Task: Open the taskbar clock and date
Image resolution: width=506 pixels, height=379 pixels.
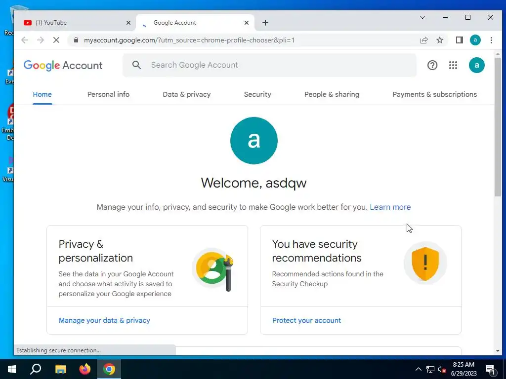Action: click(x=464, y=369)
